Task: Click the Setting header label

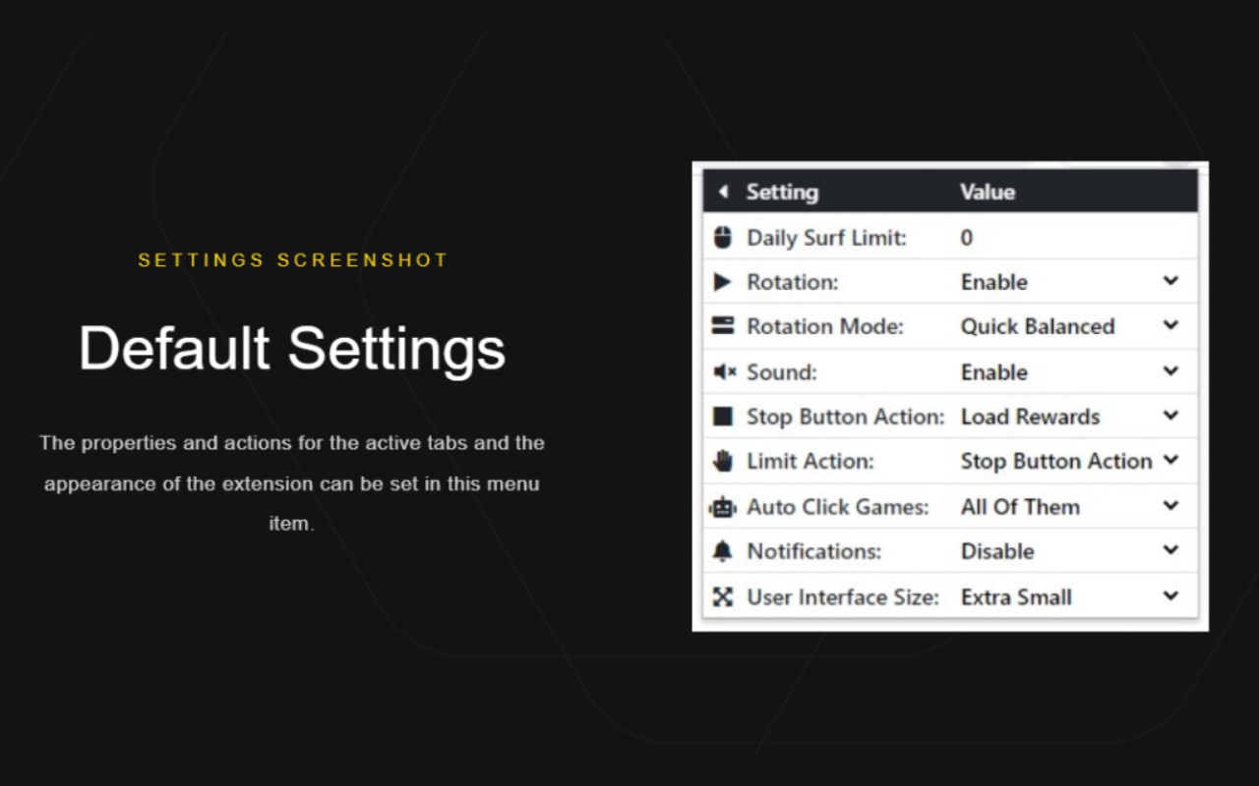Action: [782, 192]
